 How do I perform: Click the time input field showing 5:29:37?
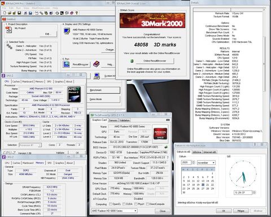click(x=243, y=193)
